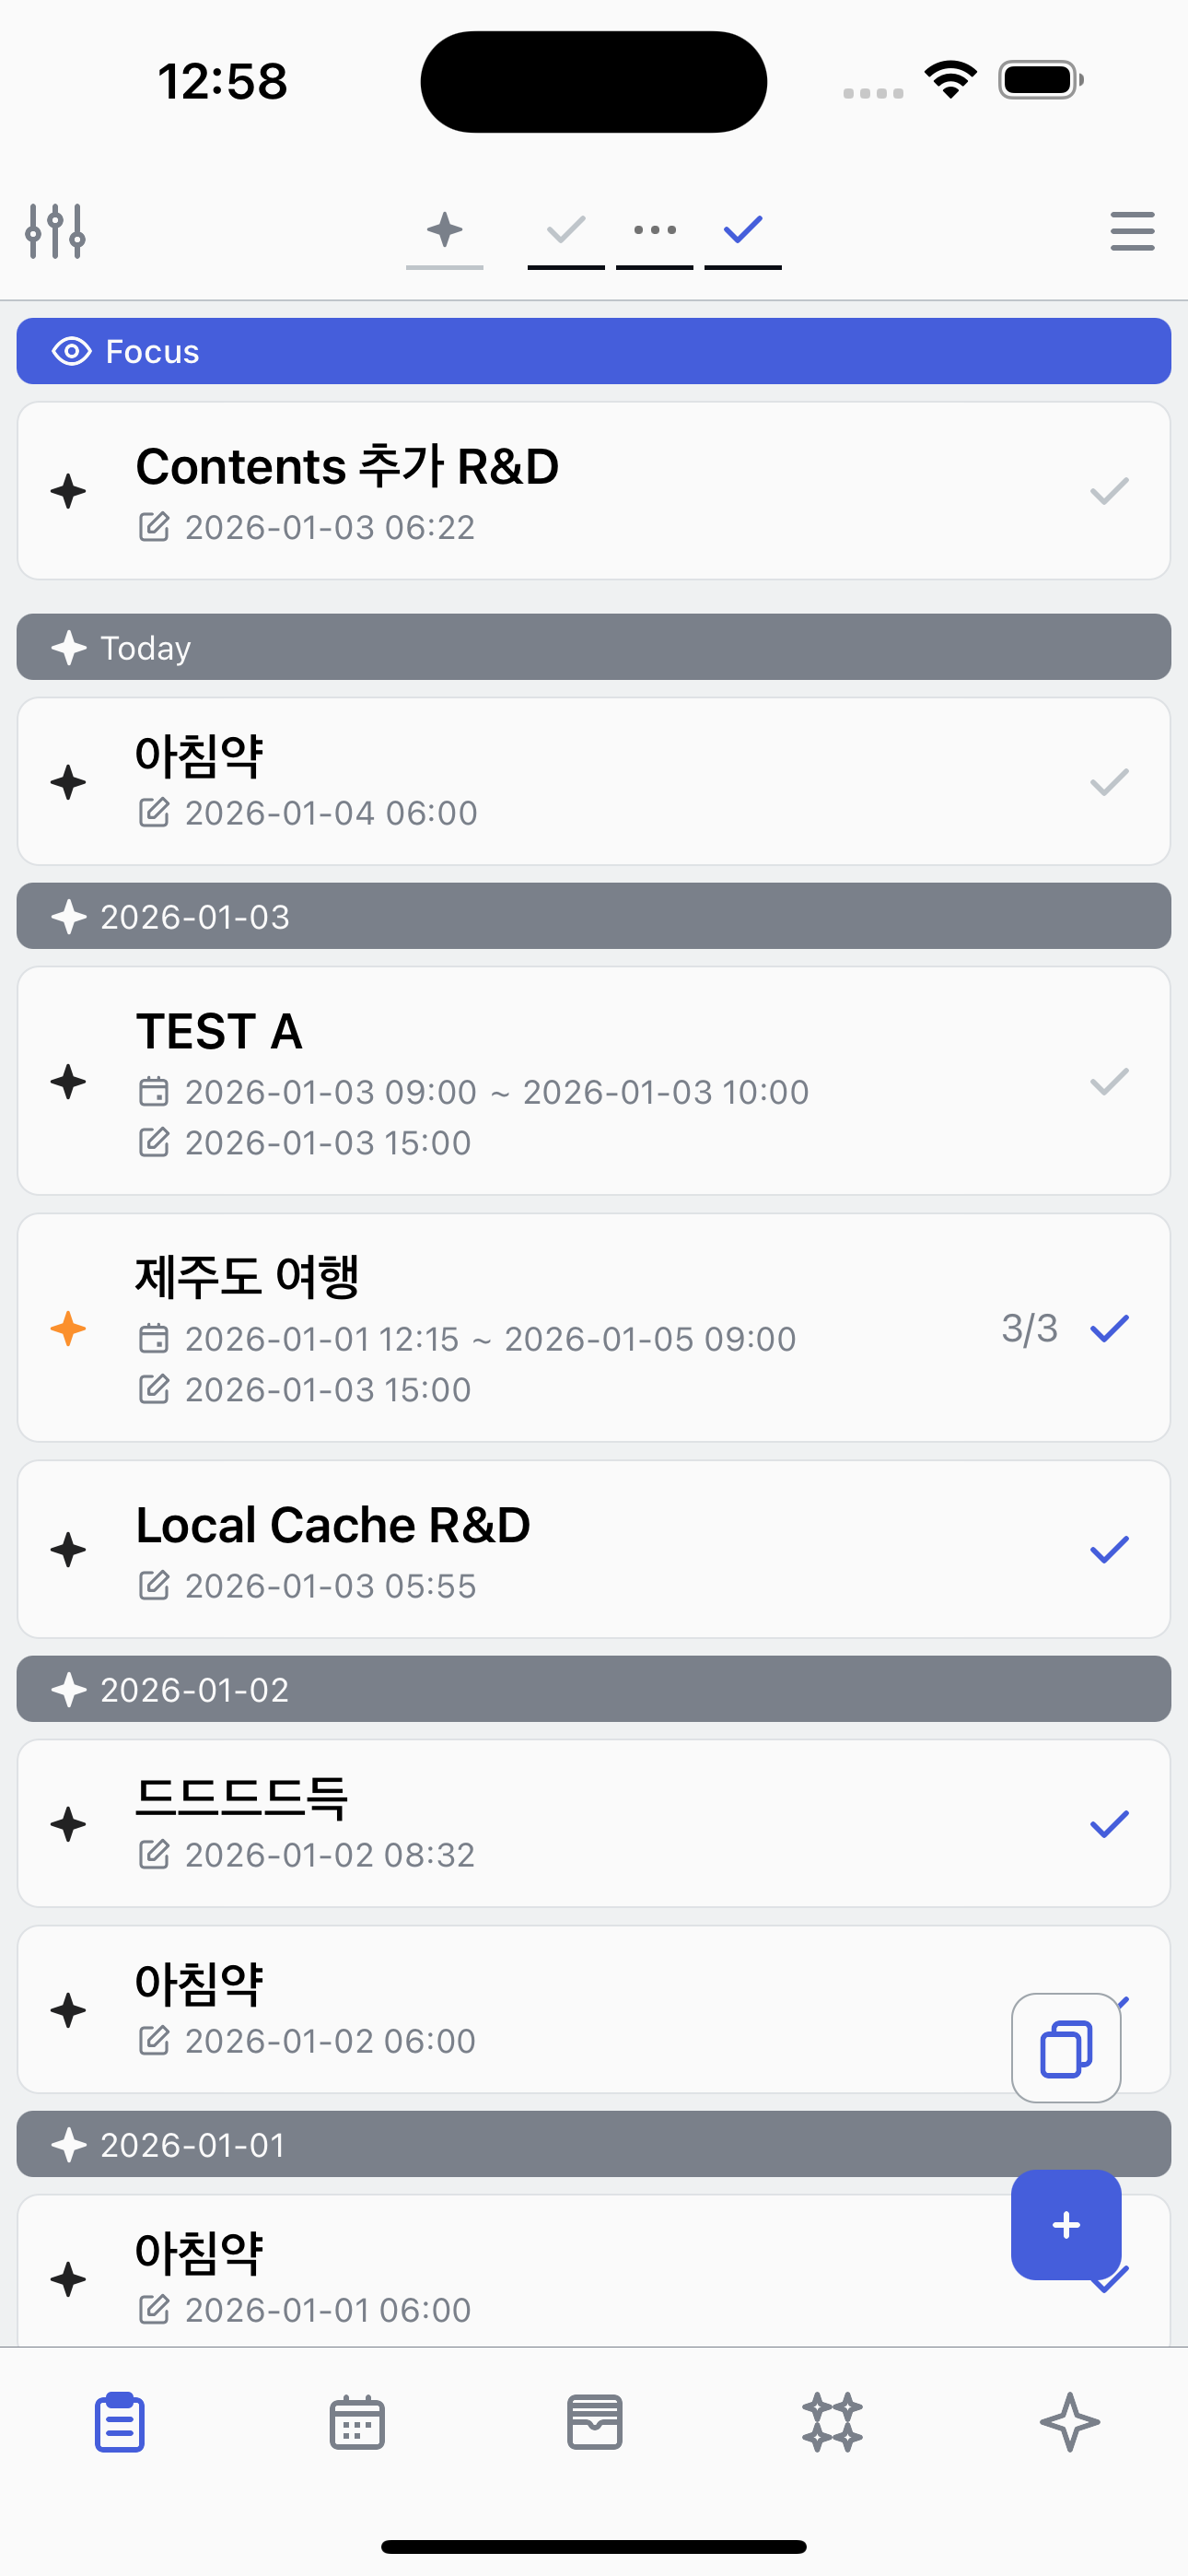
Task: Switch to the sparkle filter tab
Action: tap(445, 231)
